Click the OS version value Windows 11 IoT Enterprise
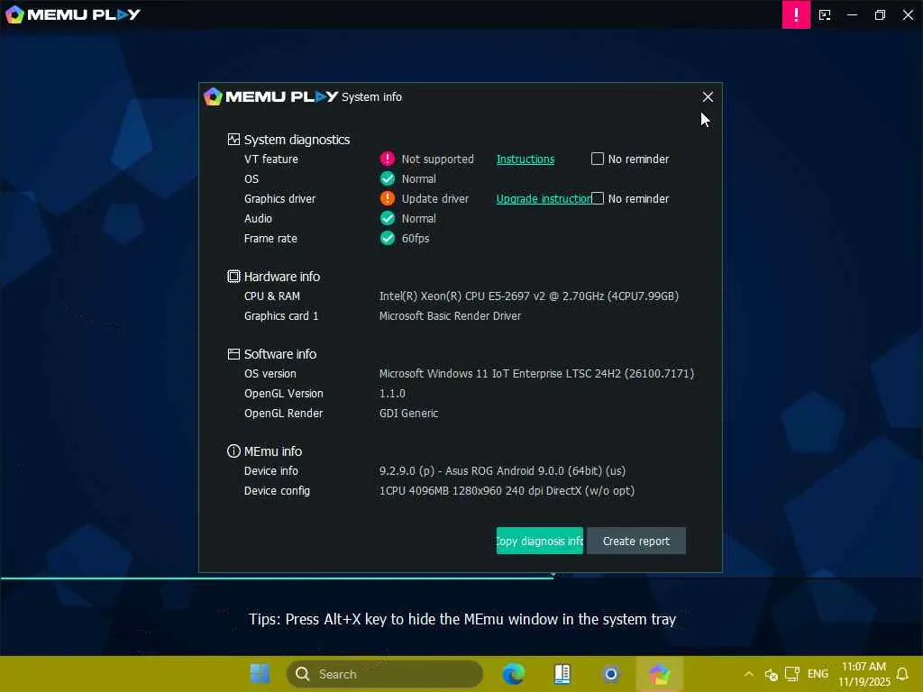The height and width of the screenshot is (692, 923). tap(536, 374)
